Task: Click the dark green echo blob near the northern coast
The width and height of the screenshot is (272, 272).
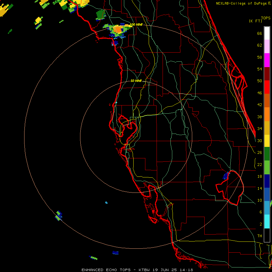Action: click(101, 15)
